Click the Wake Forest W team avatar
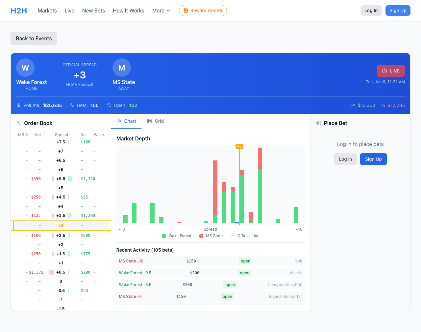This screenshot has width=421, height=332. pyautogui.click(x=25, y=68)
